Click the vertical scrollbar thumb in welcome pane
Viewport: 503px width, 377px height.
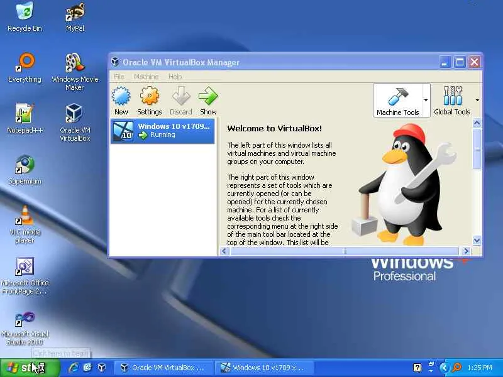point(477,149)
